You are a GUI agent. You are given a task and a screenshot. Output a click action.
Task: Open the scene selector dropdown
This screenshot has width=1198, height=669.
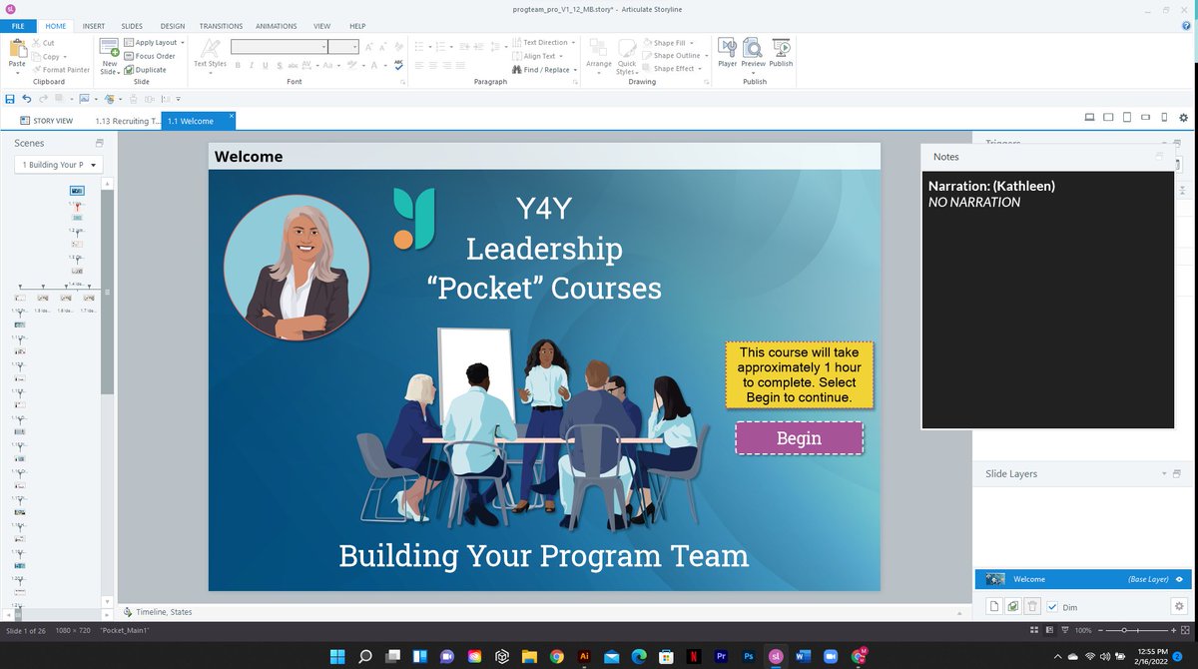point(58,165)
